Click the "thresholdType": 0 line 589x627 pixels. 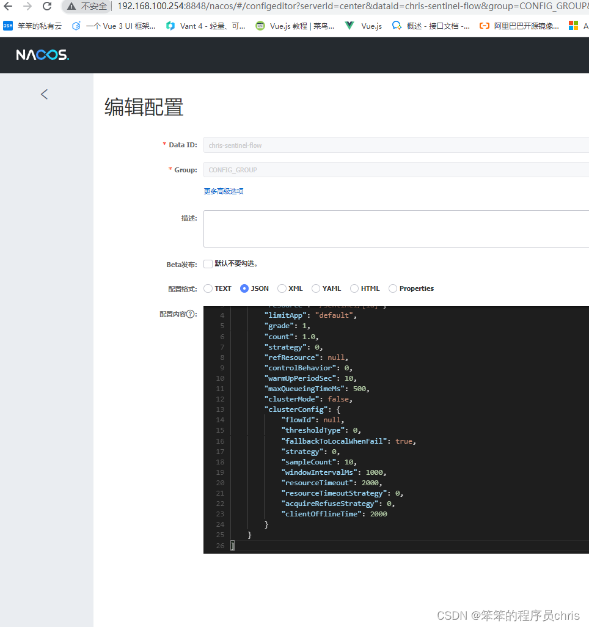tap(321, 430)
